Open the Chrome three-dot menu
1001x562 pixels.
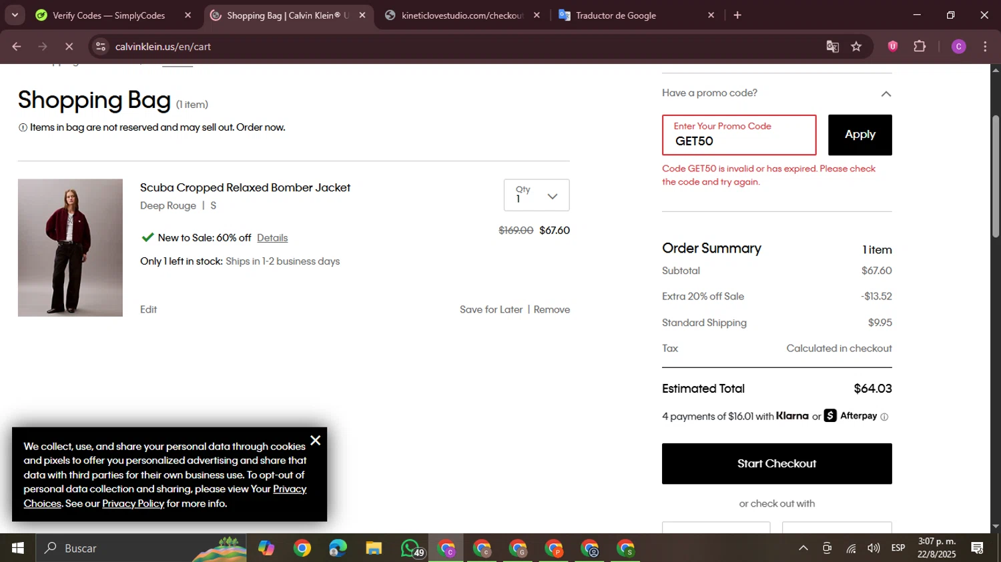[985, 47]
